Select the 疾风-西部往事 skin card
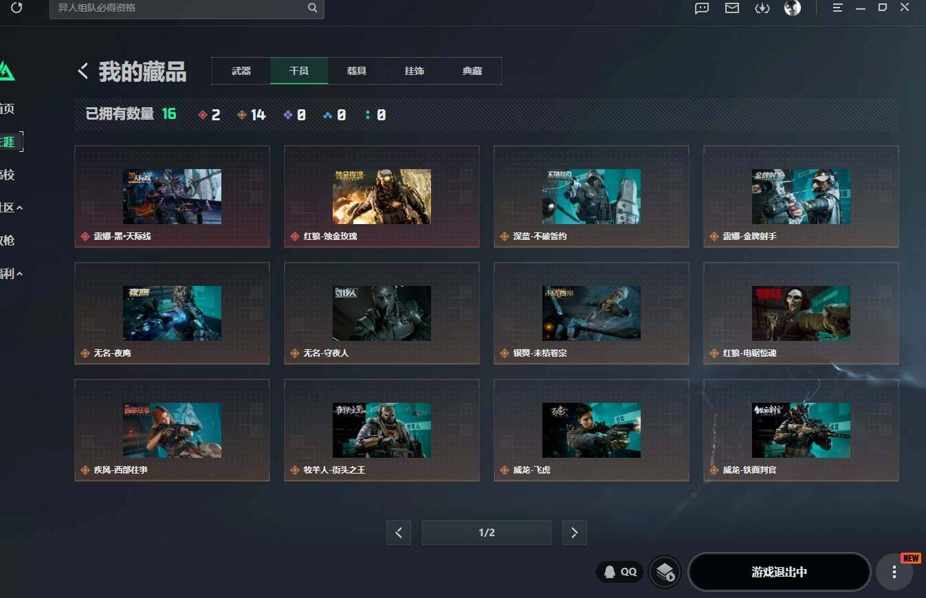926x598 pixels. [172, 430]
